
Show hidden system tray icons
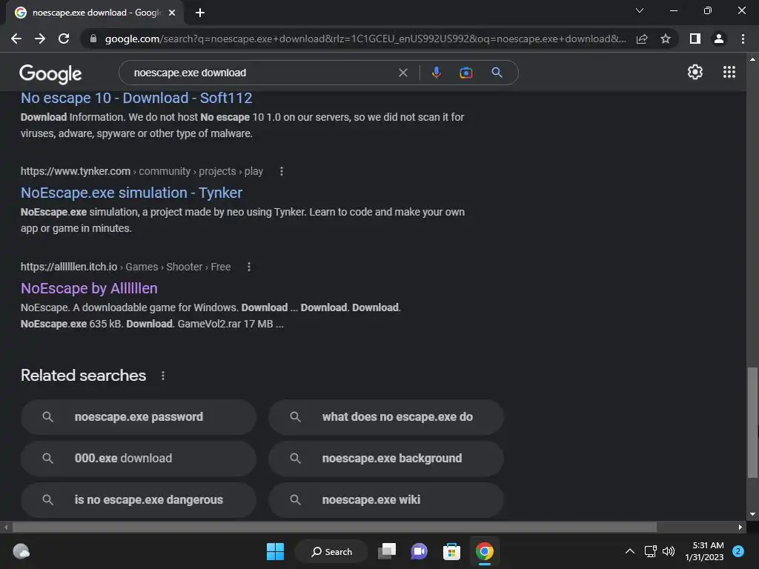pyautogui.click(x=630, y=551)
